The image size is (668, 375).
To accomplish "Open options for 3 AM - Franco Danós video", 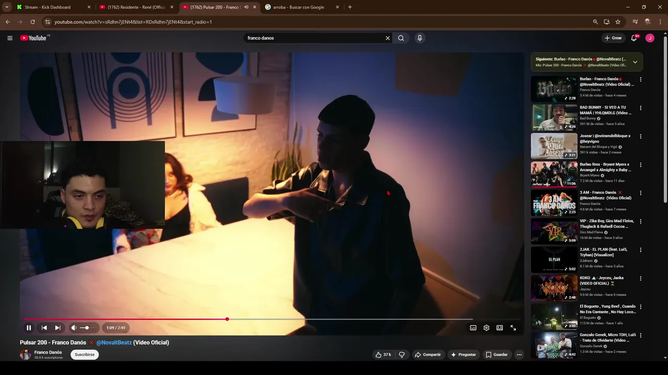I will click(640, 193).
